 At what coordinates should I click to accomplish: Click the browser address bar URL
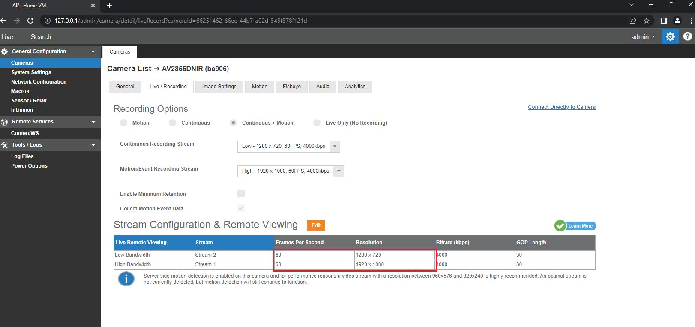[181, 21]
